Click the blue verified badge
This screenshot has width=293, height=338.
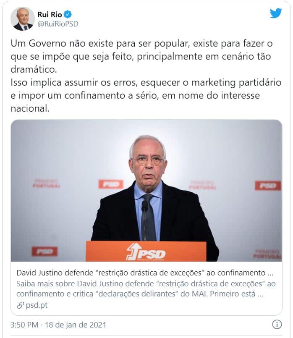[x=68, y=14]
